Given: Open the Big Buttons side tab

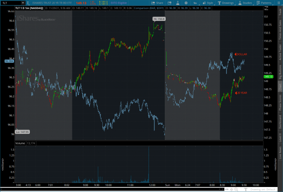Looking at the screenshot, I should 280,72.
